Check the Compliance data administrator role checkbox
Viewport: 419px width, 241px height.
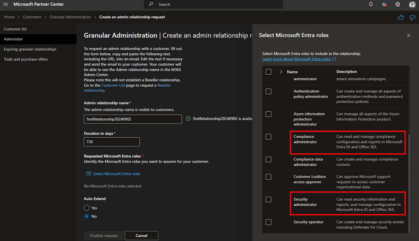[268, 160]
